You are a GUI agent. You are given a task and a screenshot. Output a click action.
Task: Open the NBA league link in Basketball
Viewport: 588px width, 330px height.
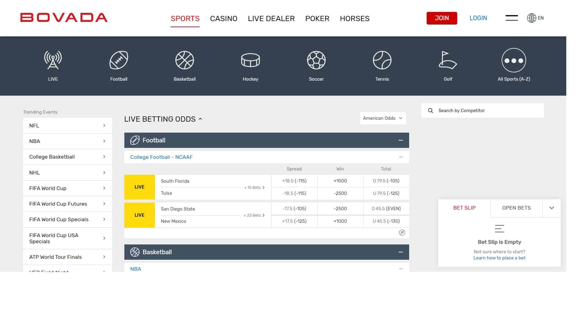[x=136, y=269]
